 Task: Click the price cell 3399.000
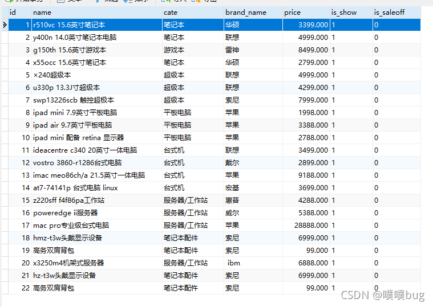[x=306, y=25]
